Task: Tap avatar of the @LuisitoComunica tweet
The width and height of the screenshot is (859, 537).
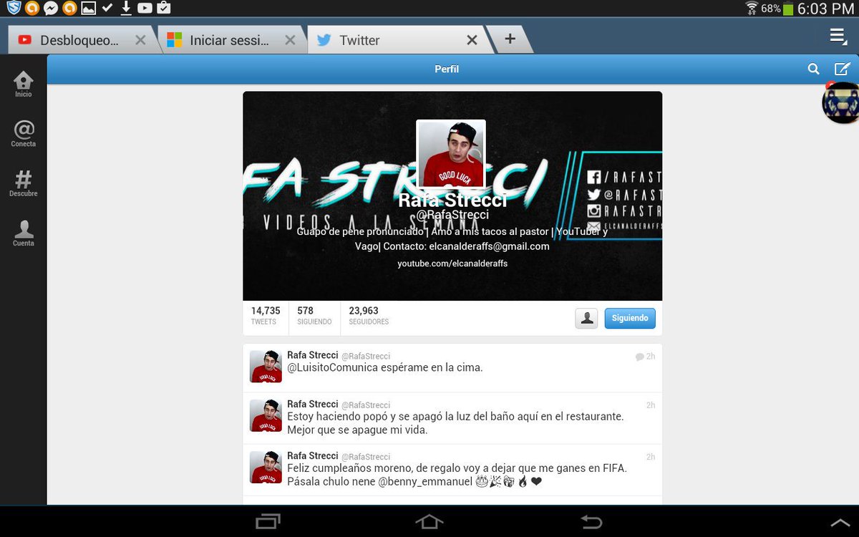Action: pos(266,367)
